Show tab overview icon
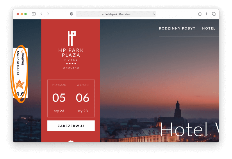The height and width of the screenshot is (159, 232). point(214,14)
